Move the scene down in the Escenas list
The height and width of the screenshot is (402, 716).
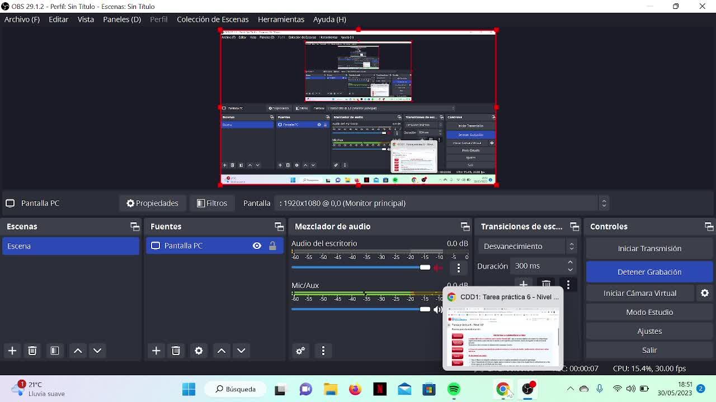tap(97, 351)
